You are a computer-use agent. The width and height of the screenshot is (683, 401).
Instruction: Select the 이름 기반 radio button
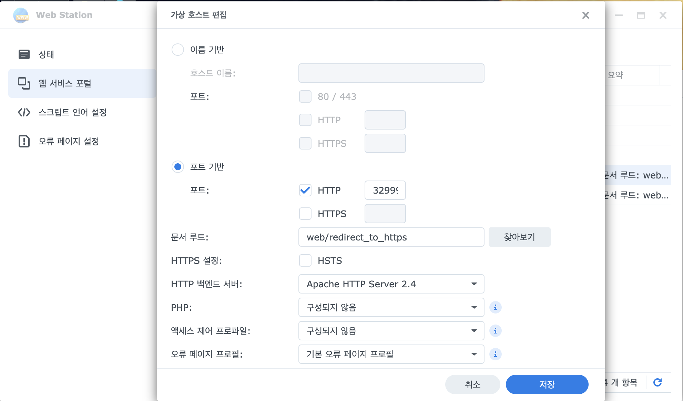click(178, 50)
